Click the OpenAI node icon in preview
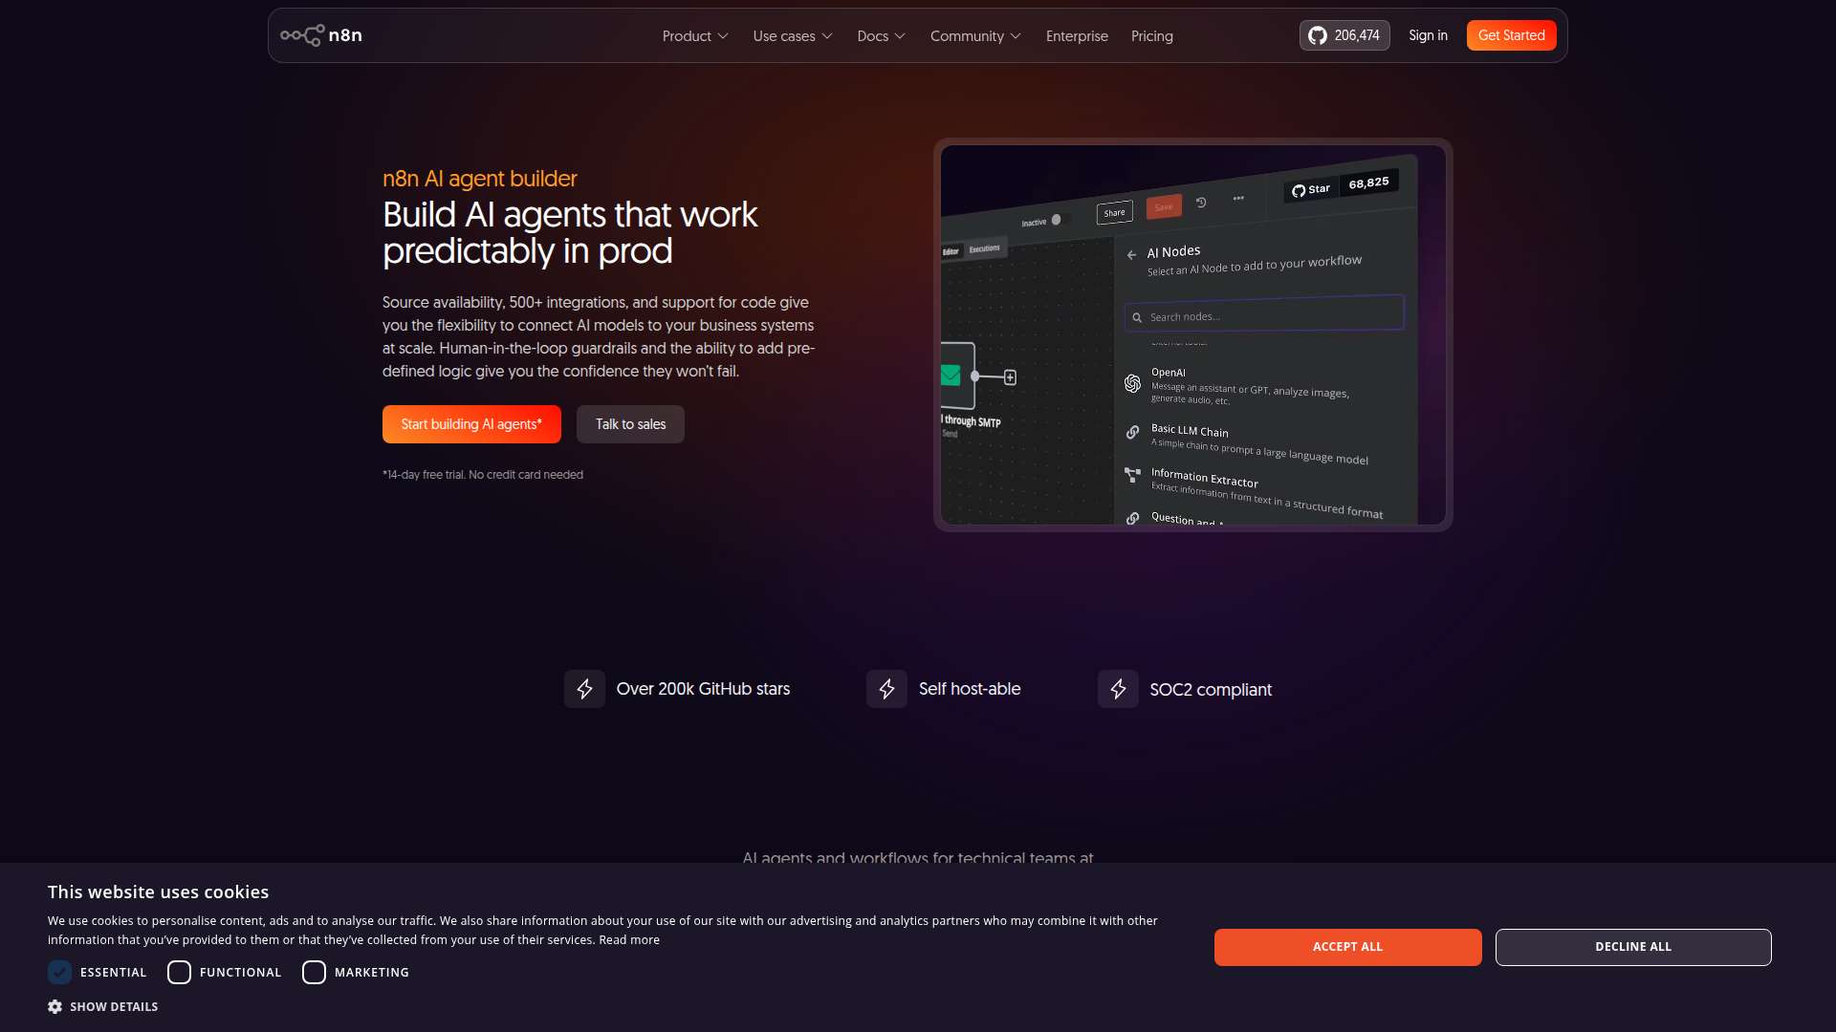Image resolution: width=1836 pixels, height=1032 pixels. (1132, 383)
